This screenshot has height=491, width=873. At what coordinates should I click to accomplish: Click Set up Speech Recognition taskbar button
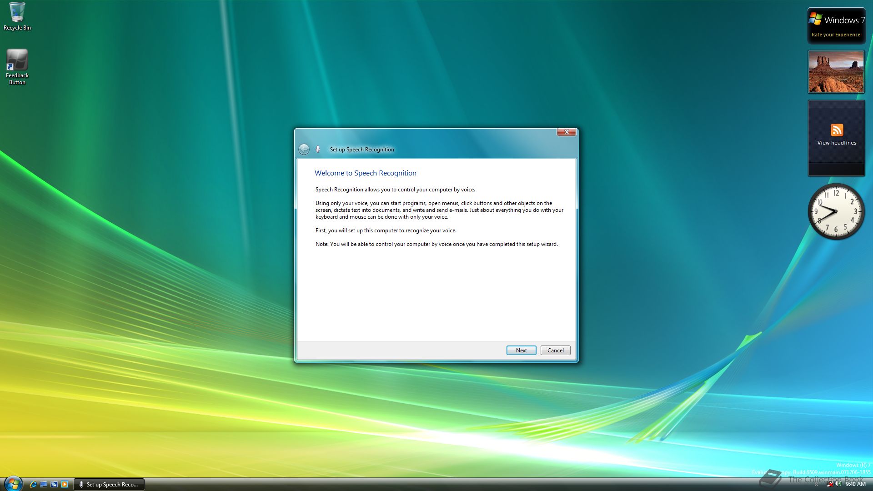click(x=109, y=484)
